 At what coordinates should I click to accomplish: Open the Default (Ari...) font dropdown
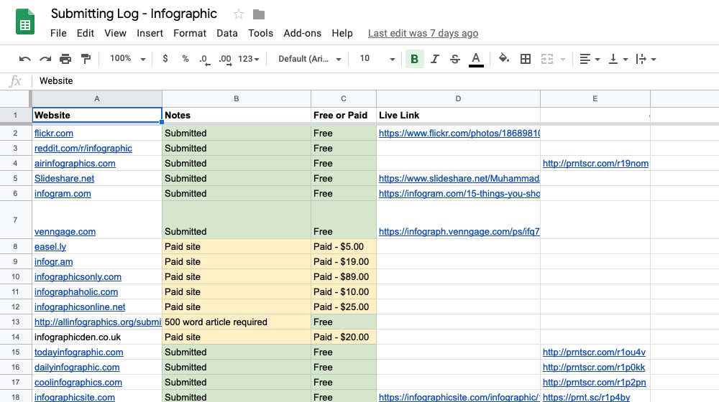(x=309, y=59)
